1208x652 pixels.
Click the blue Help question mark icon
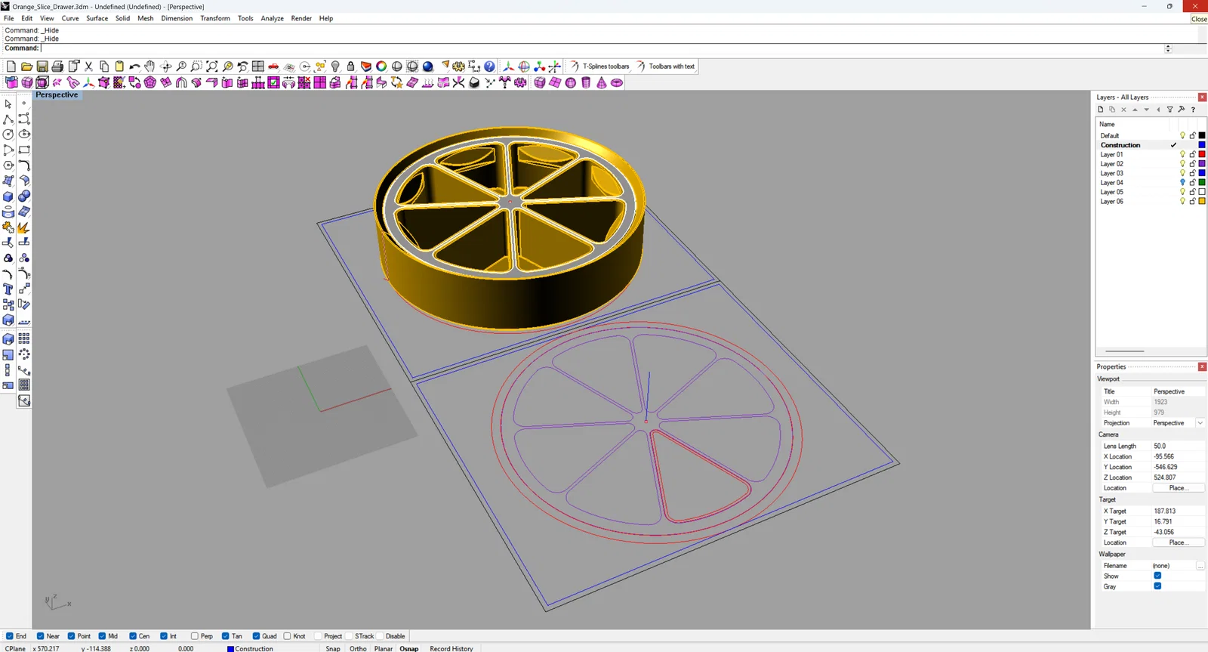pos(490,66)
